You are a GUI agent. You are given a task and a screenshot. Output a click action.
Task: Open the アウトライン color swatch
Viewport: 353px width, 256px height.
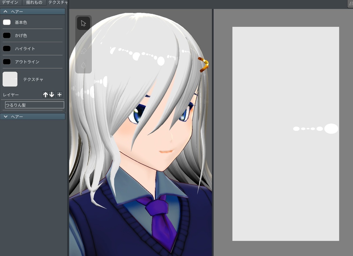coord(7,61)
